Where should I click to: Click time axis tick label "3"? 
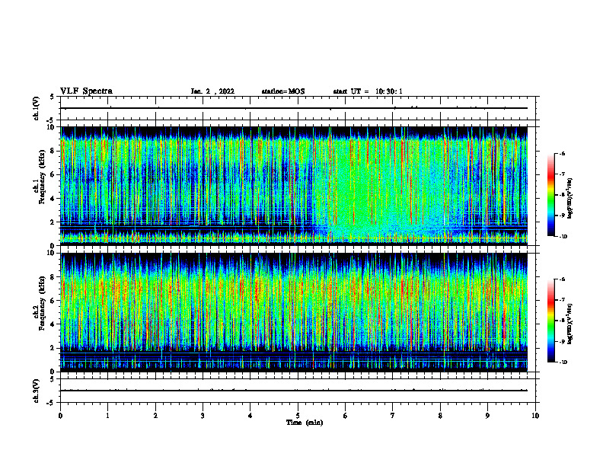(203, 416)
